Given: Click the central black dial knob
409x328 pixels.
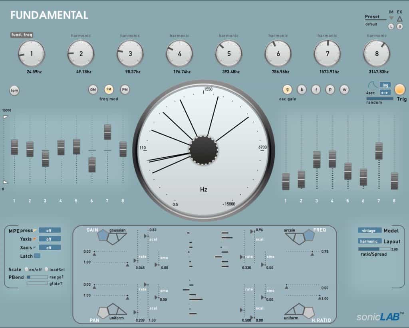Looking at the screenshot, I should [204, 150].
